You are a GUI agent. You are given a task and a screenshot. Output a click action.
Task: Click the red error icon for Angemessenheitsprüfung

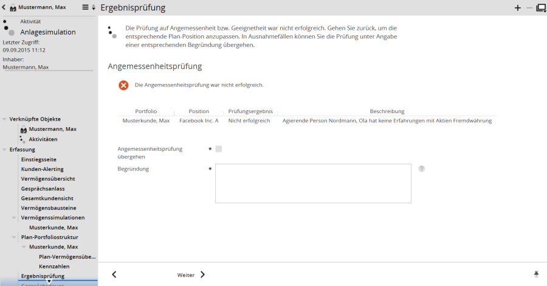[x=123, y=85]
